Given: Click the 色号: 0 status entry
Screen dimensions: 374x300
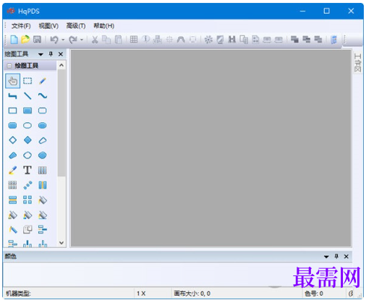Looking at the screenshot, I should [314, 293].
